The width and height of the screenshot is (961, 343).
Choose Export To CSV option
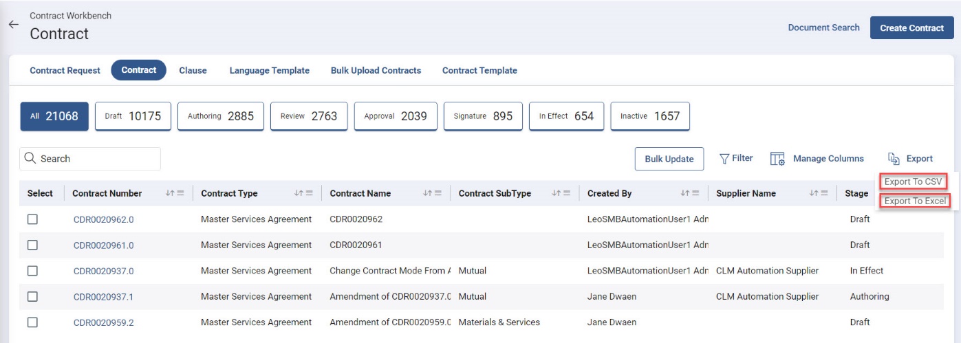[912, 181]
